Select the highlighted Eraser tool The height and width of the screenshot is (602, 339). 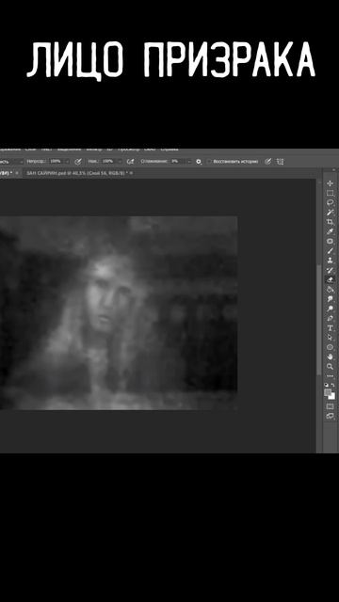click(330, 279)
